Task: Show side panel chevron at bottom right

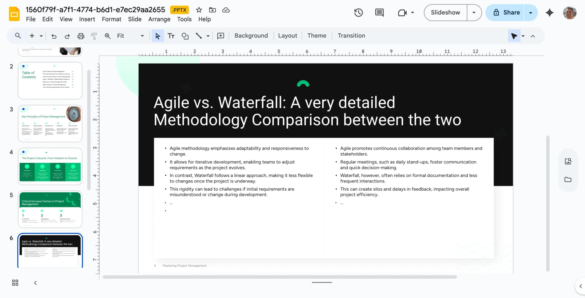Action: (580, 286)
